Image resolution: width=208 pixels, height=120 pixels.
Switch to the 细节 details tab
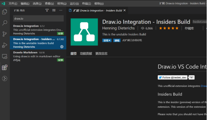(73, 54)
